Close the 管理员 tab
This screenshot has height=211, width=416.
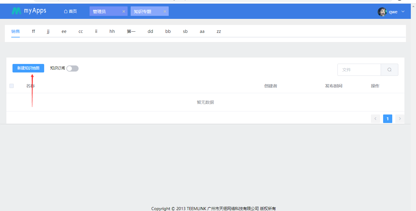pyautogui.click(x=124, y=11)
